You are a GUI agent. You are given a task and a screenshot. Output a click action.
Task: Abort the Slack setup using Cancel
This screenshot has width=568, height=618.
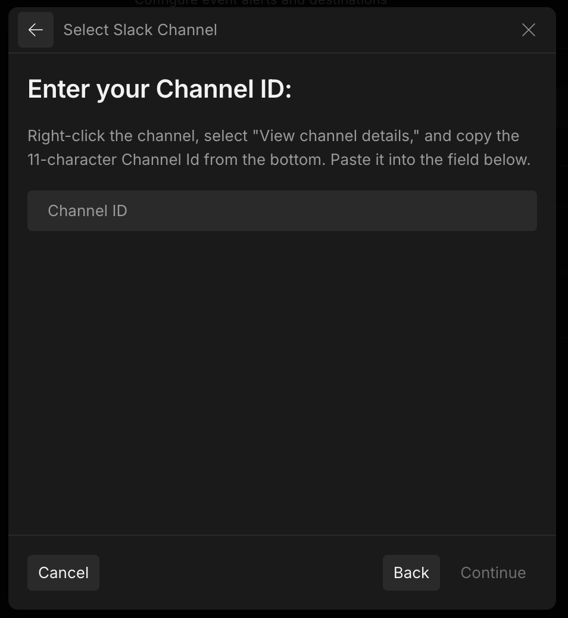(63, 573)
